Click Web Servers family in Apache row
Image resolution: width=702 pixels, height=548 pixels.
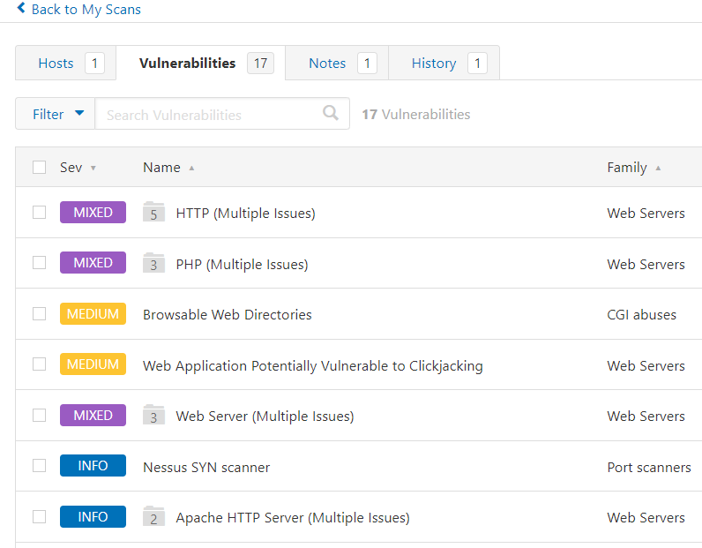(x=646, y=518)
